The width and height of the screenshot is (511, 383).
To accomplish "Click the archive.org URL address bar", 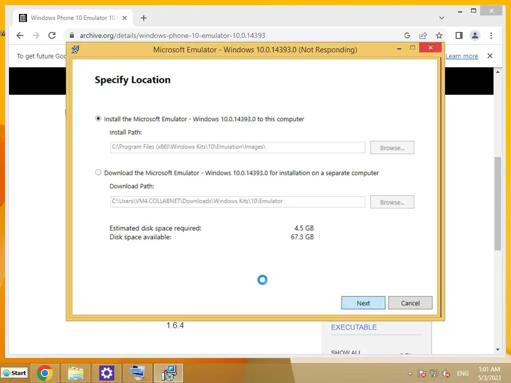I will click(x=172, y=35).
